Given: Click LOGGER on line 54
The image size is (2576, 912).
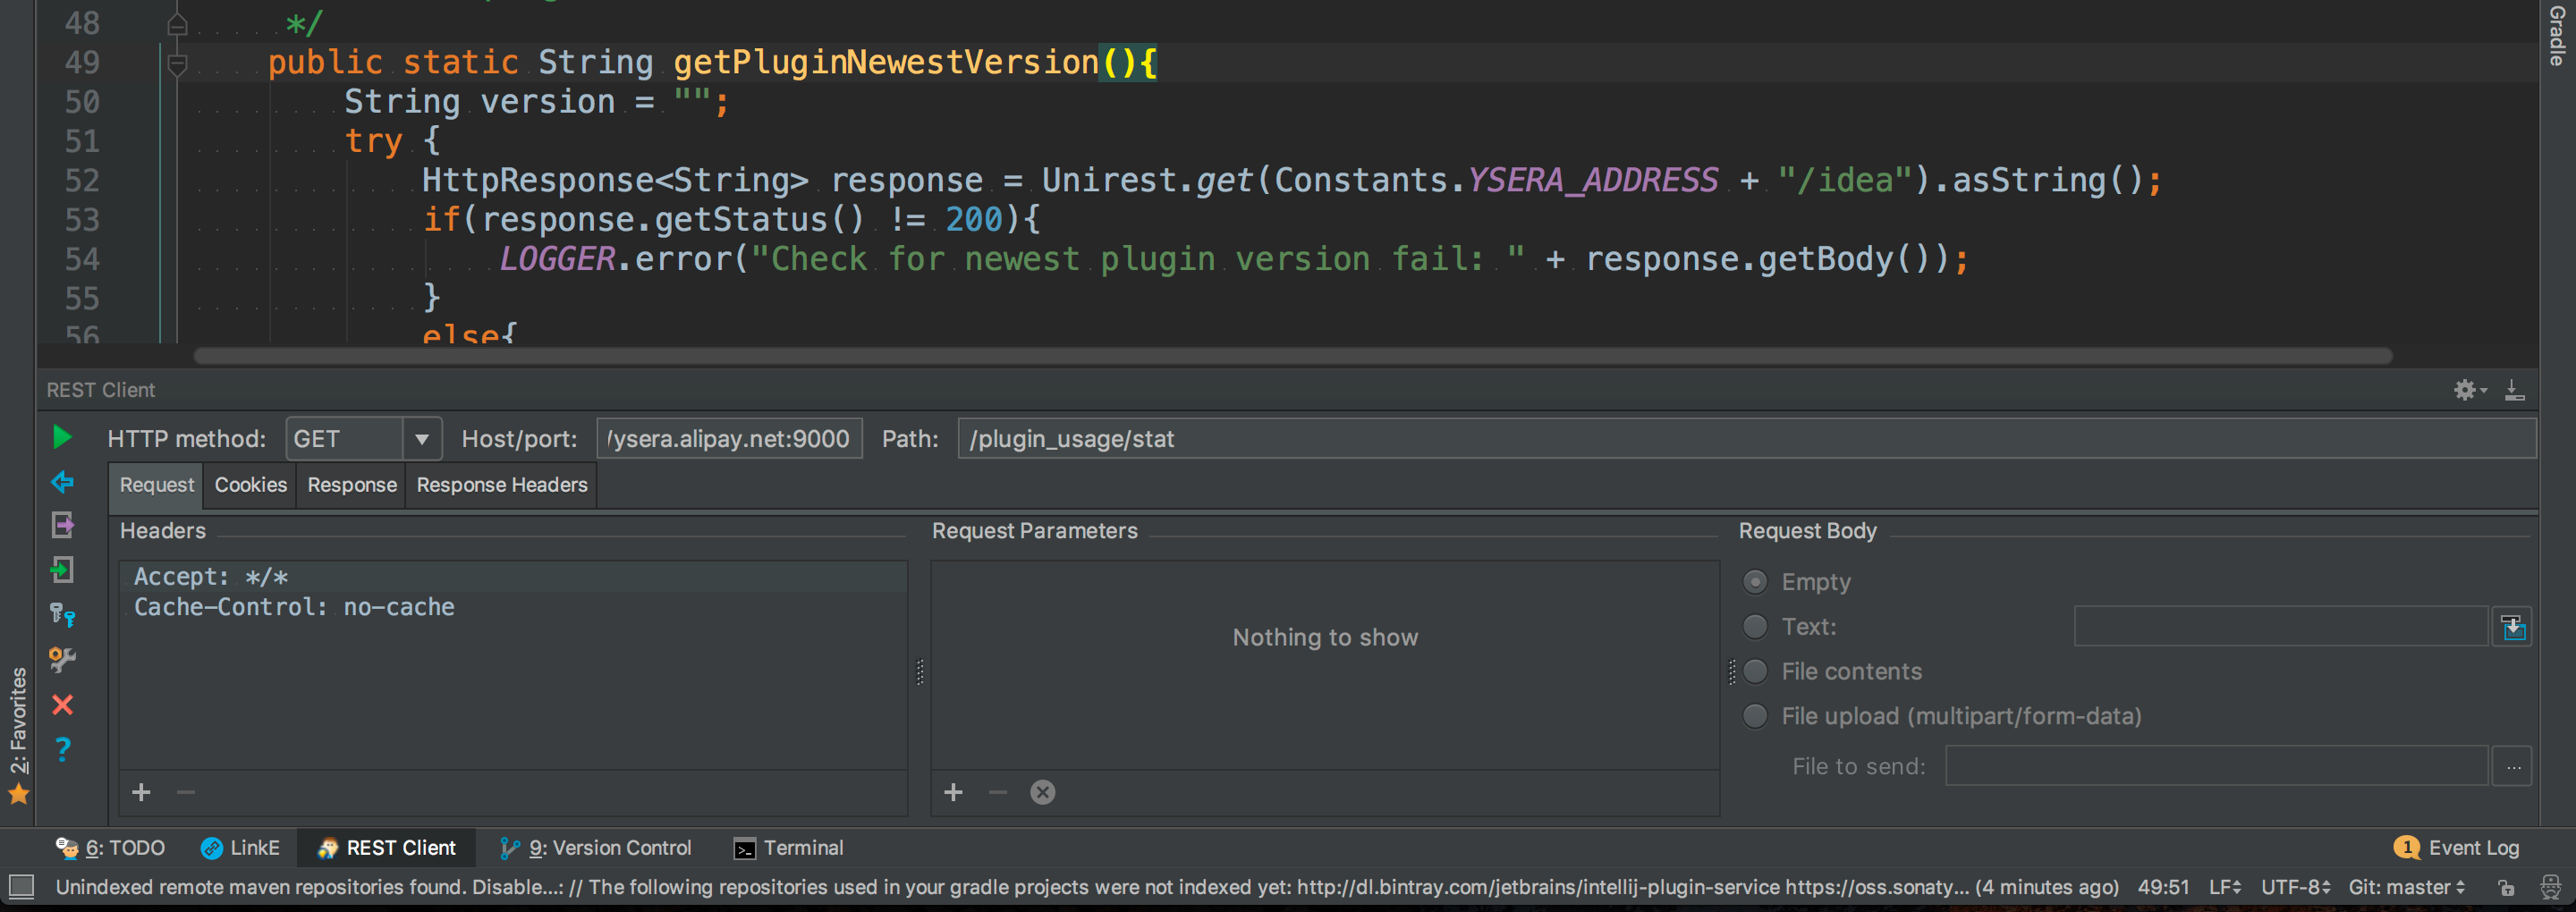Looking at the screenshot, I should [x=557, y=259].
